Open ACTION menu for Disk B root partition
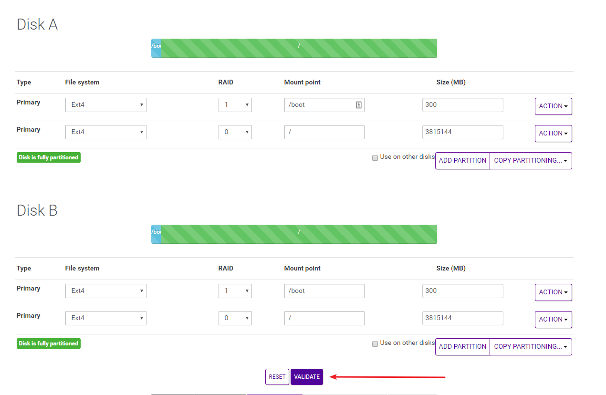This screenshot has width=606, height=395. tap(553, 320)
